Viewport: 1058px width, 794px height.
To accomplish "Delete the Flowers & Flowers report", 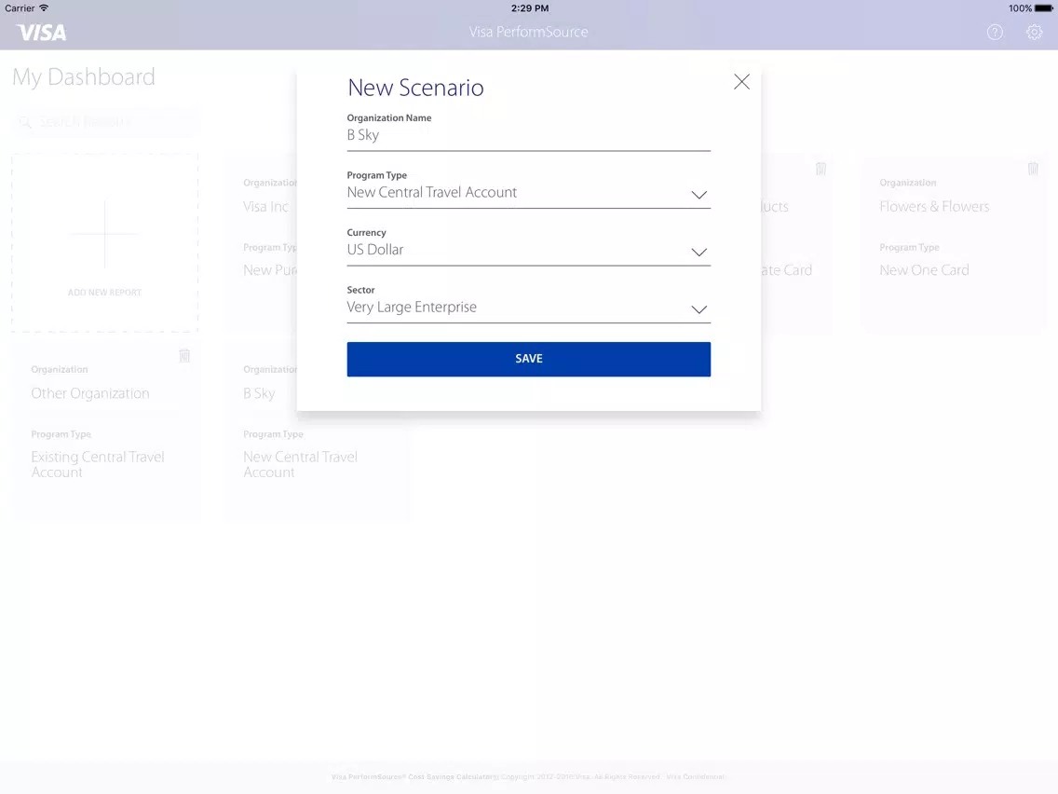I will pos(1032,168).
